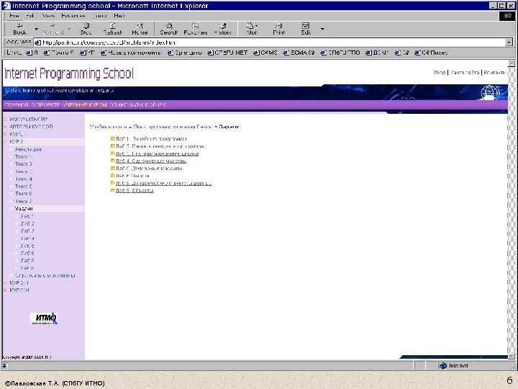Open the Контакты link
Screen dimensions: 518x389
(x=494, y=73)
